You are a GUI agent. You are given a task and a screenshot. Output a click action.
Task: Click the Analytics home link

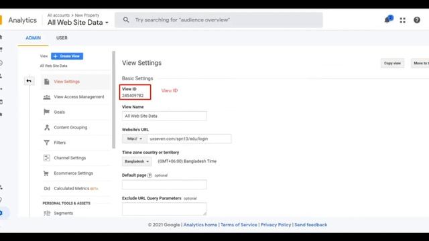200,225
